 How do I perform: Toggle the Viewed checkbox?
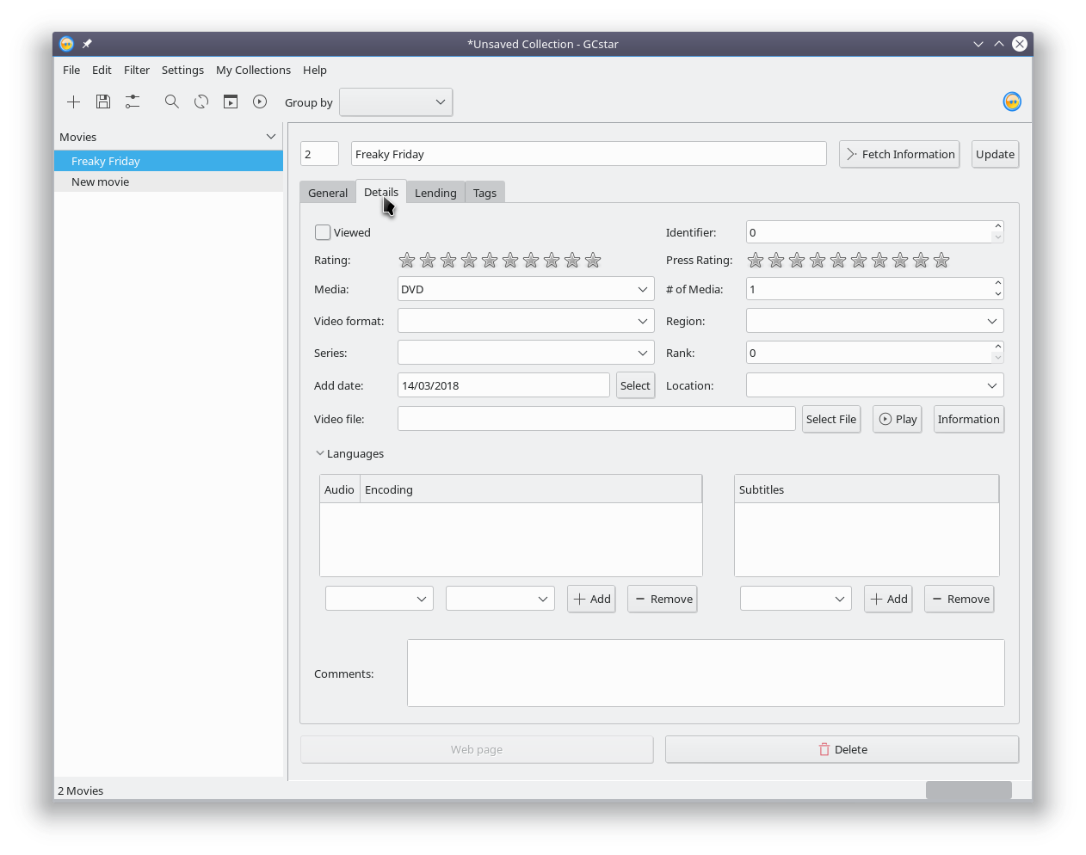click(323, 232)
